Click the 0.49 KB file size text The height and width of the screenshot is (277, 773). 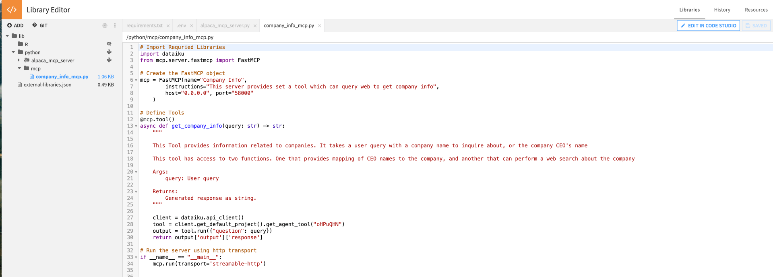pos(105,85)
